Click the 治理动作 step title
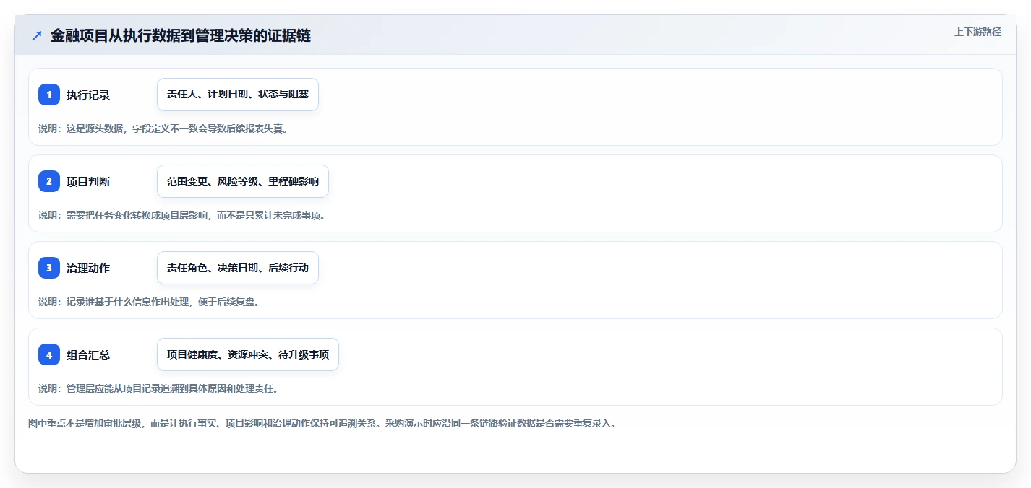Viewport: 1031px width, 488px height. click(x=88, y=268)
